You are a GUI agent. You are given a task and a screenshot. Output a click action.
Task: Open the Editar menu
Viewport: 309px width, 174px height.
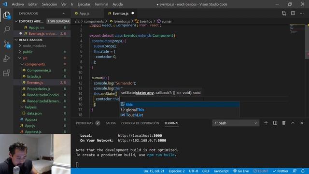(33, 4)
